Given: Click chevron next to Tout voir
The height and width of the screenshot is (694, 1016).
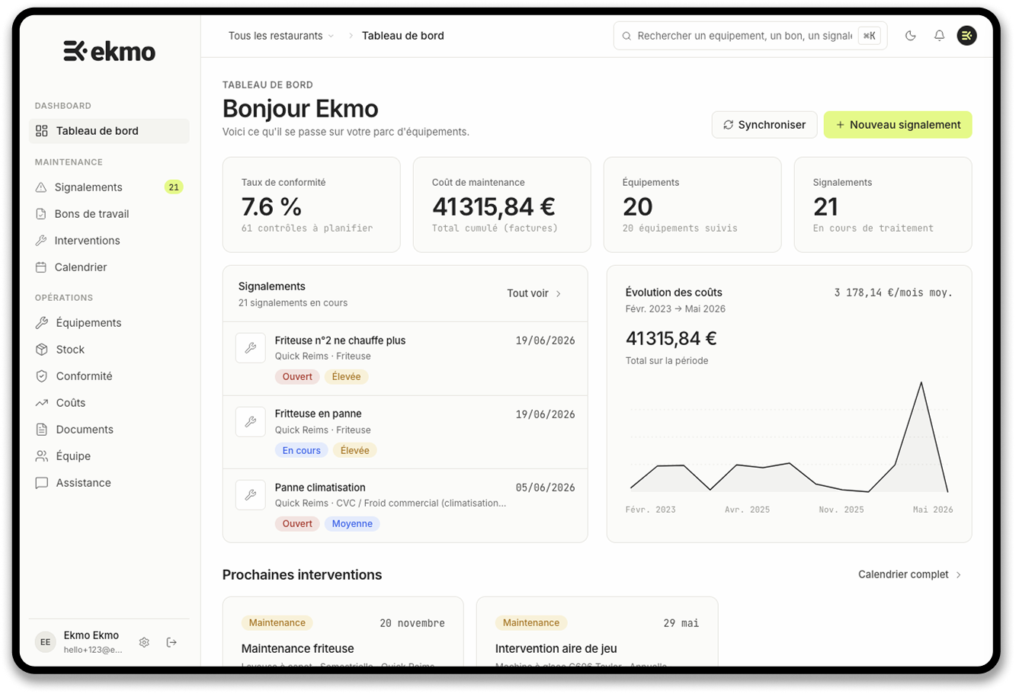Looking at the screenshot, I should [559, 294].
